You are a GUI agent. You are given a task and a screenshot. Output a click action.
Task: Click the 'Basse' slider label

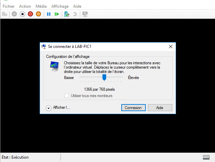point(69,78)
